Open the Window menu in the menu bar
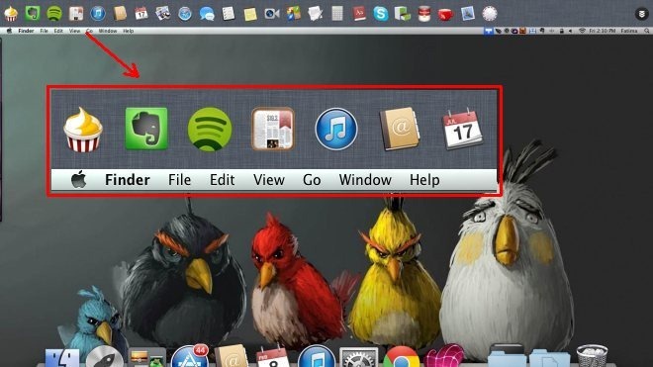 pyautogui.click(x=108, y=31)
